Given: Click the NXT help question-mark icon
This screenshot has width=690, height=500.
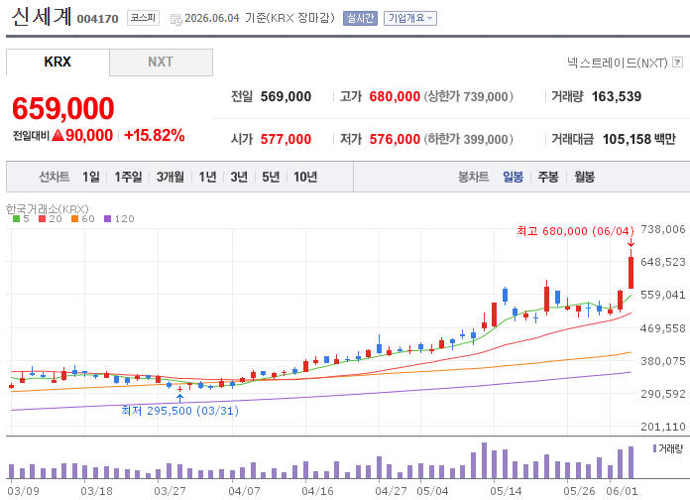Looking at the screenshot, I should pos(678,62).
